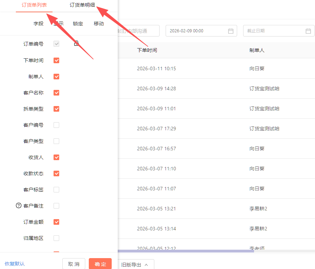The height and width of the screenshot is (269, 315).
Task: Click the order time 2026-03-07 11:07
Action: [x=156, y=189]
